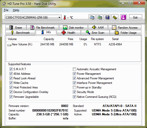Click the HD Tune title bar icon
The height and width of the screenshot is (128, 147).
(4, 4)
